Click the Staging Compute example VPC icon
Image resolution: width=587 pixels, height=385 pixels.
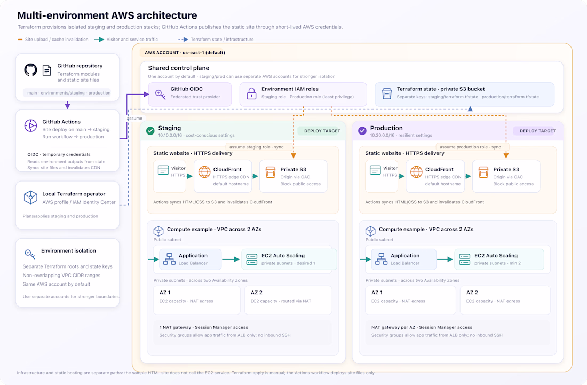click(x=158, y=231)
